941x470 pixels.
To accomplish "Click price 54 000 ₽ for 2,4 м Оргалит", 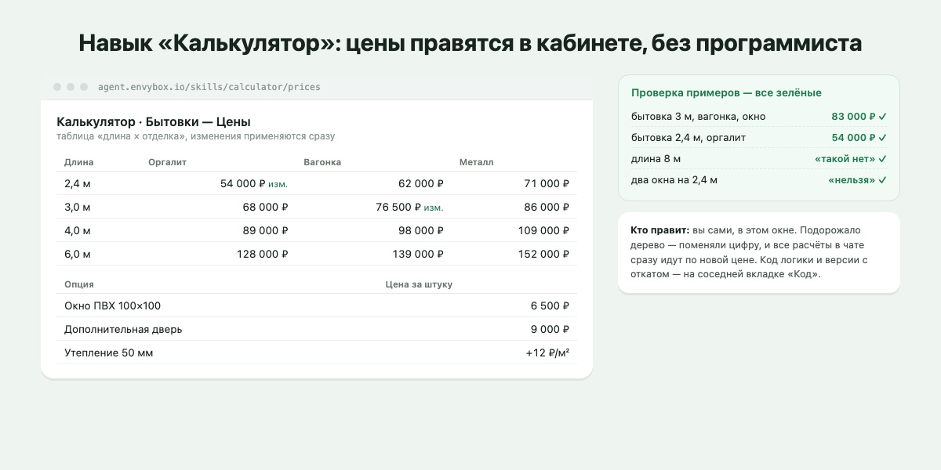I will pos(242,184).
